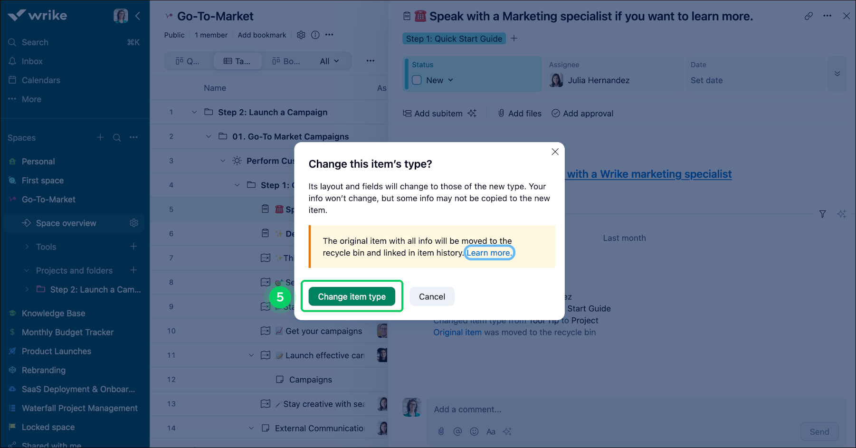The image size is (856, 448).
Task: Open the emoji picker in comment box
Action: [x=474, y=431]
